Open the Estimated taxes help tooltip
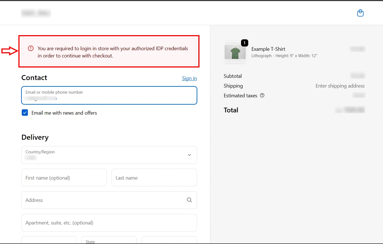Viewport: 383px width, 244px height. (262, 95)
